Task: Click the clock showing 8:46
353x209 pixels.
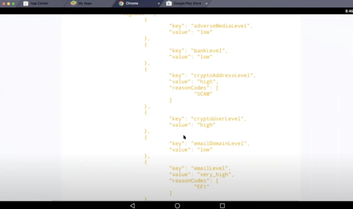Action: [x=349, y=11]
